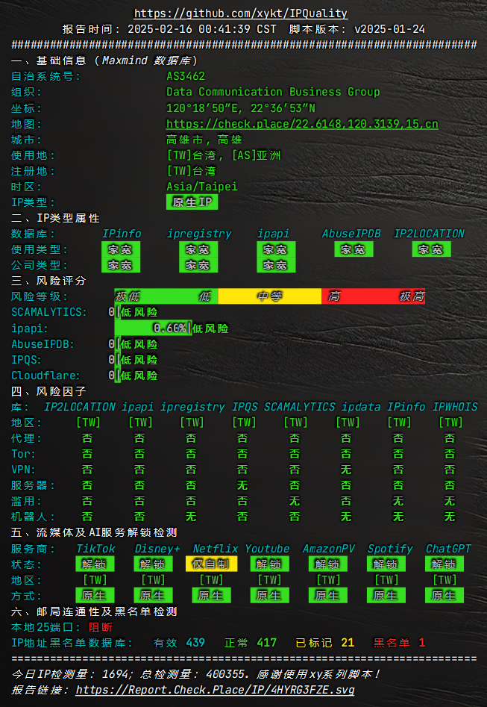Click the AbuseIPDB 低风险 score
This screenshot has height=707, width=487.
coord(139,344)
